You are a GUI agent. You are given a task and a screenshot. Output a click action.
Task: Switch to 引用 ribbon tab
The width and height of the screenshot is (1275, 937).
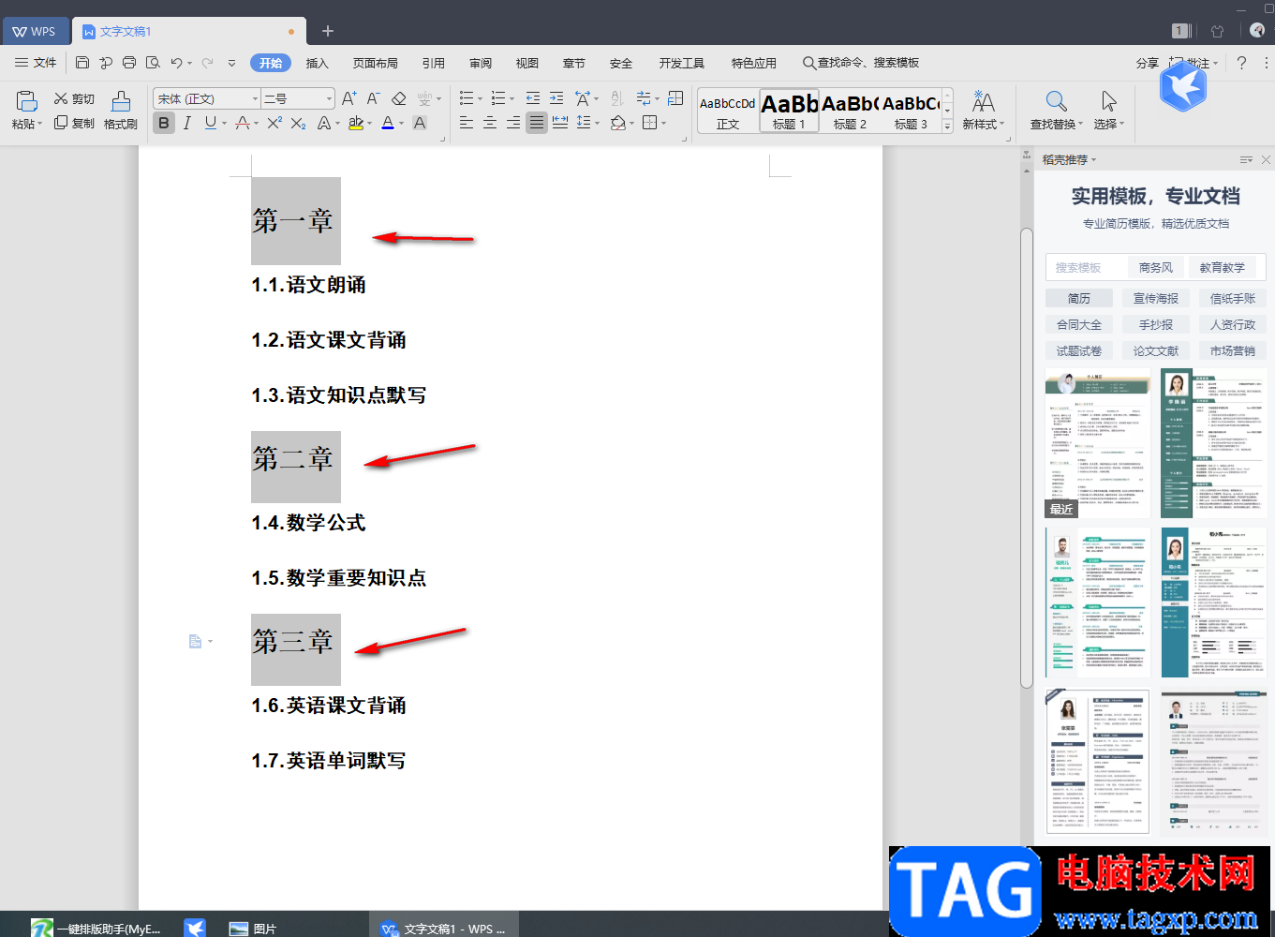434,63
